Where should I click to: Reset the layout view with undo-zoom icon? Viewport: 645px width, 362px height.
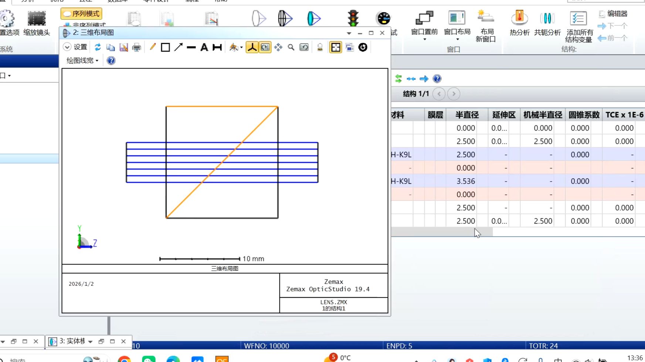304,47
